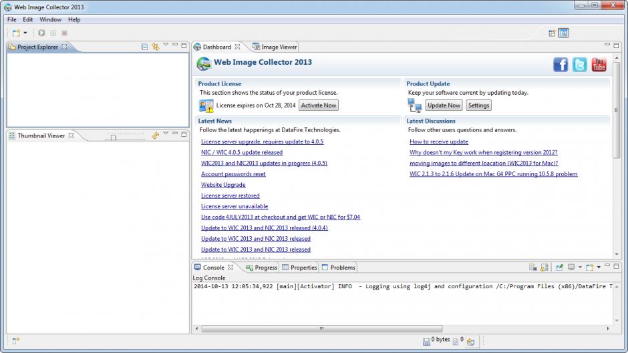
Task: Open 'Why doesn't my Key work' discussion
Action: [484, 153]
